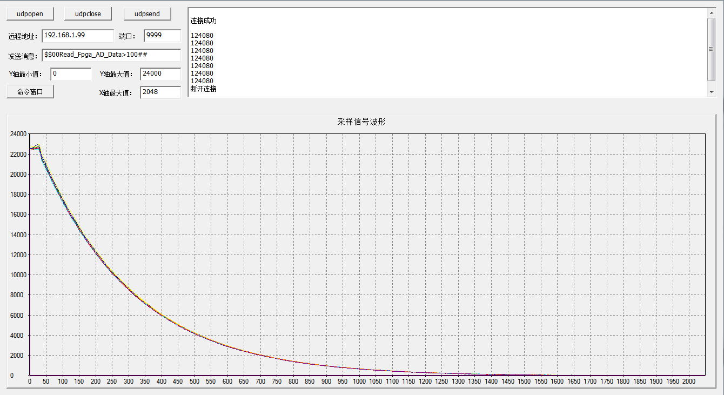Click the Y轴最小值 input field
724x395 pixels.
[71, 74]
